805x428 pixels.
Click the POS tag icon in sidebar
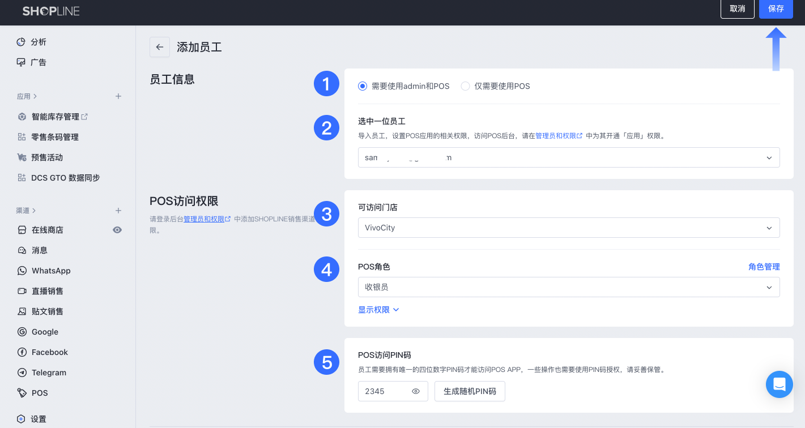point(22,393)
